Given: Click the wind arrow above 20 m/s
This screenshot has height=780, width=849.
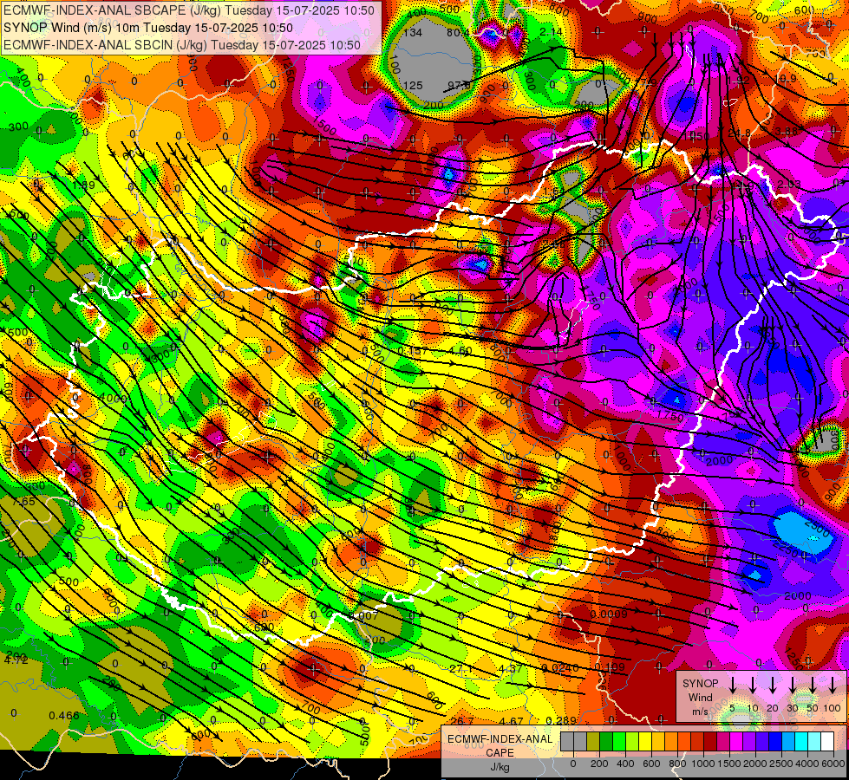Looking at the screenshot, I should (x=773, y=686).
